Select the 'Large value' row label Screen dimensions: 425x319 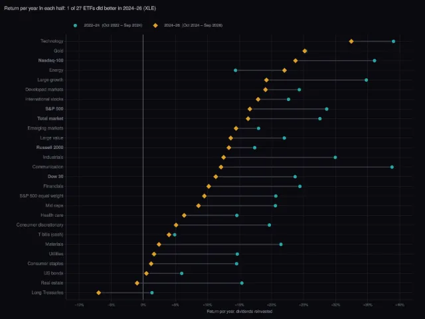coord(52,138)
